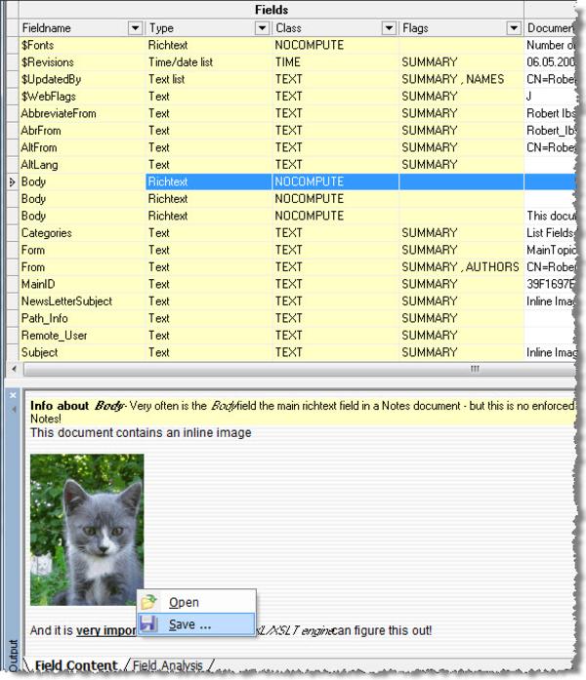Select the AbbreviateFrom field name
The width and height of the screenshot is (586, 680).
(x=59, y=113)
